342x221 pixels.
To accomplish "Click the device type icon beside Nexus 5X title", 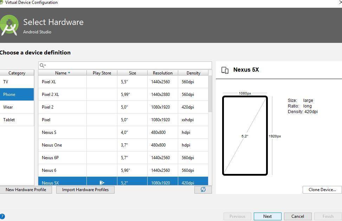I will tap(225, 70).
